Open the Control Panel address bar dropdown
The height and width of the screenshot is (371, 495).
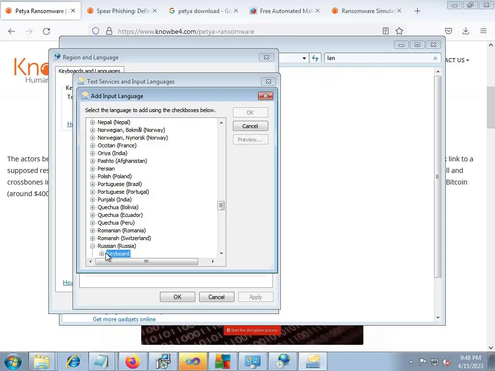pyautogui.click(x=304, y=58)
